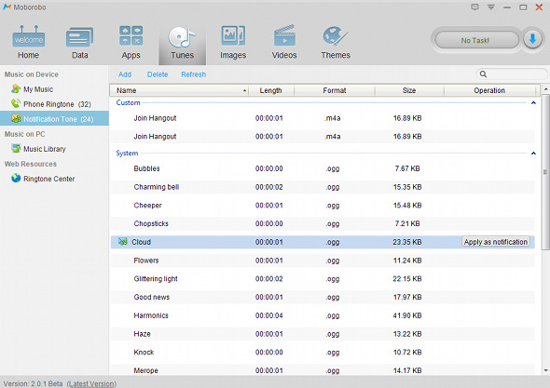The height and width of the screenshot is (388, 550).
Task: Select Phone Ringtone in sidebar
Action: (57, 104)
